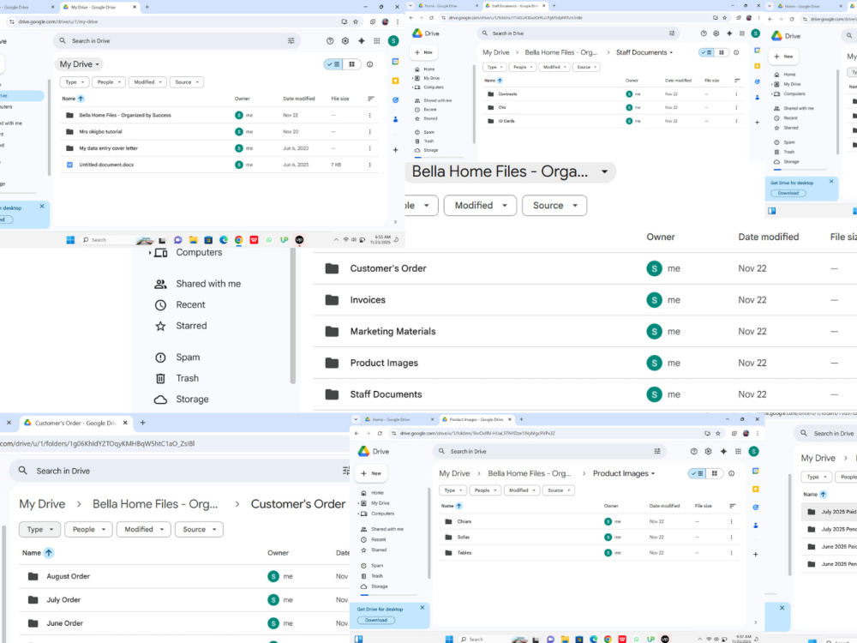Open Marketing Materials folder row
The image size is (857, 643).
point(584,331)
